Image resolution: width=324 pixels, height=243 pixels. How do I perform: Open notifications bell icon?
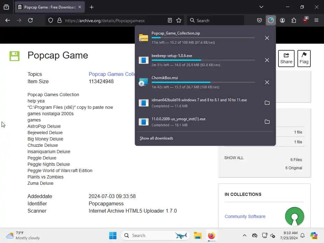pos(302,235)
